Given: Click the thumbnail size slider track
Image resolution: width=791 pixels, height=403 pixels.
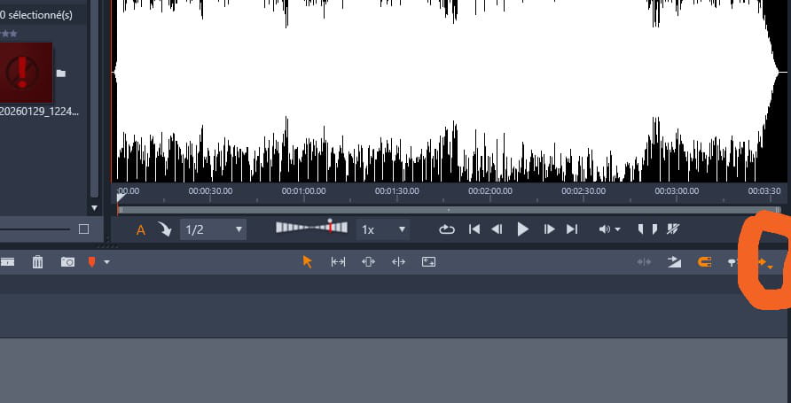Looking at the screenshot, I should (35, 229).
